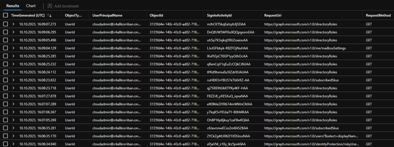Click timestamp 10.10.2023, 16:07:06.367
This screenshot has height=147, width=394.
(x=38, y=112)
